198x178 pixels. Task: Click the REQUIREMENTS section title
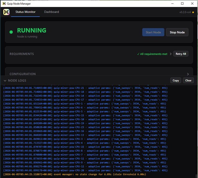[x=22, y=54]
